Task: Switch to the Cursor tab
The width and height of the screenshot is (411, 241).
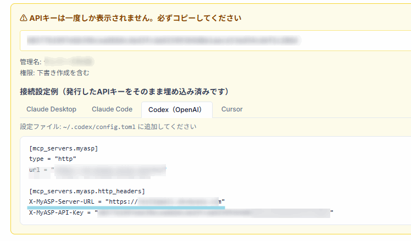Action: point(232,109)
